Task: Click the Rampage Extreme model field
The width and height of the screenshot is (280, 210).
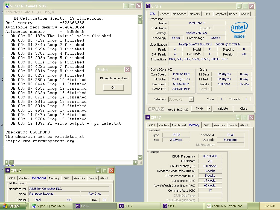Action: [x=54, y=194]
